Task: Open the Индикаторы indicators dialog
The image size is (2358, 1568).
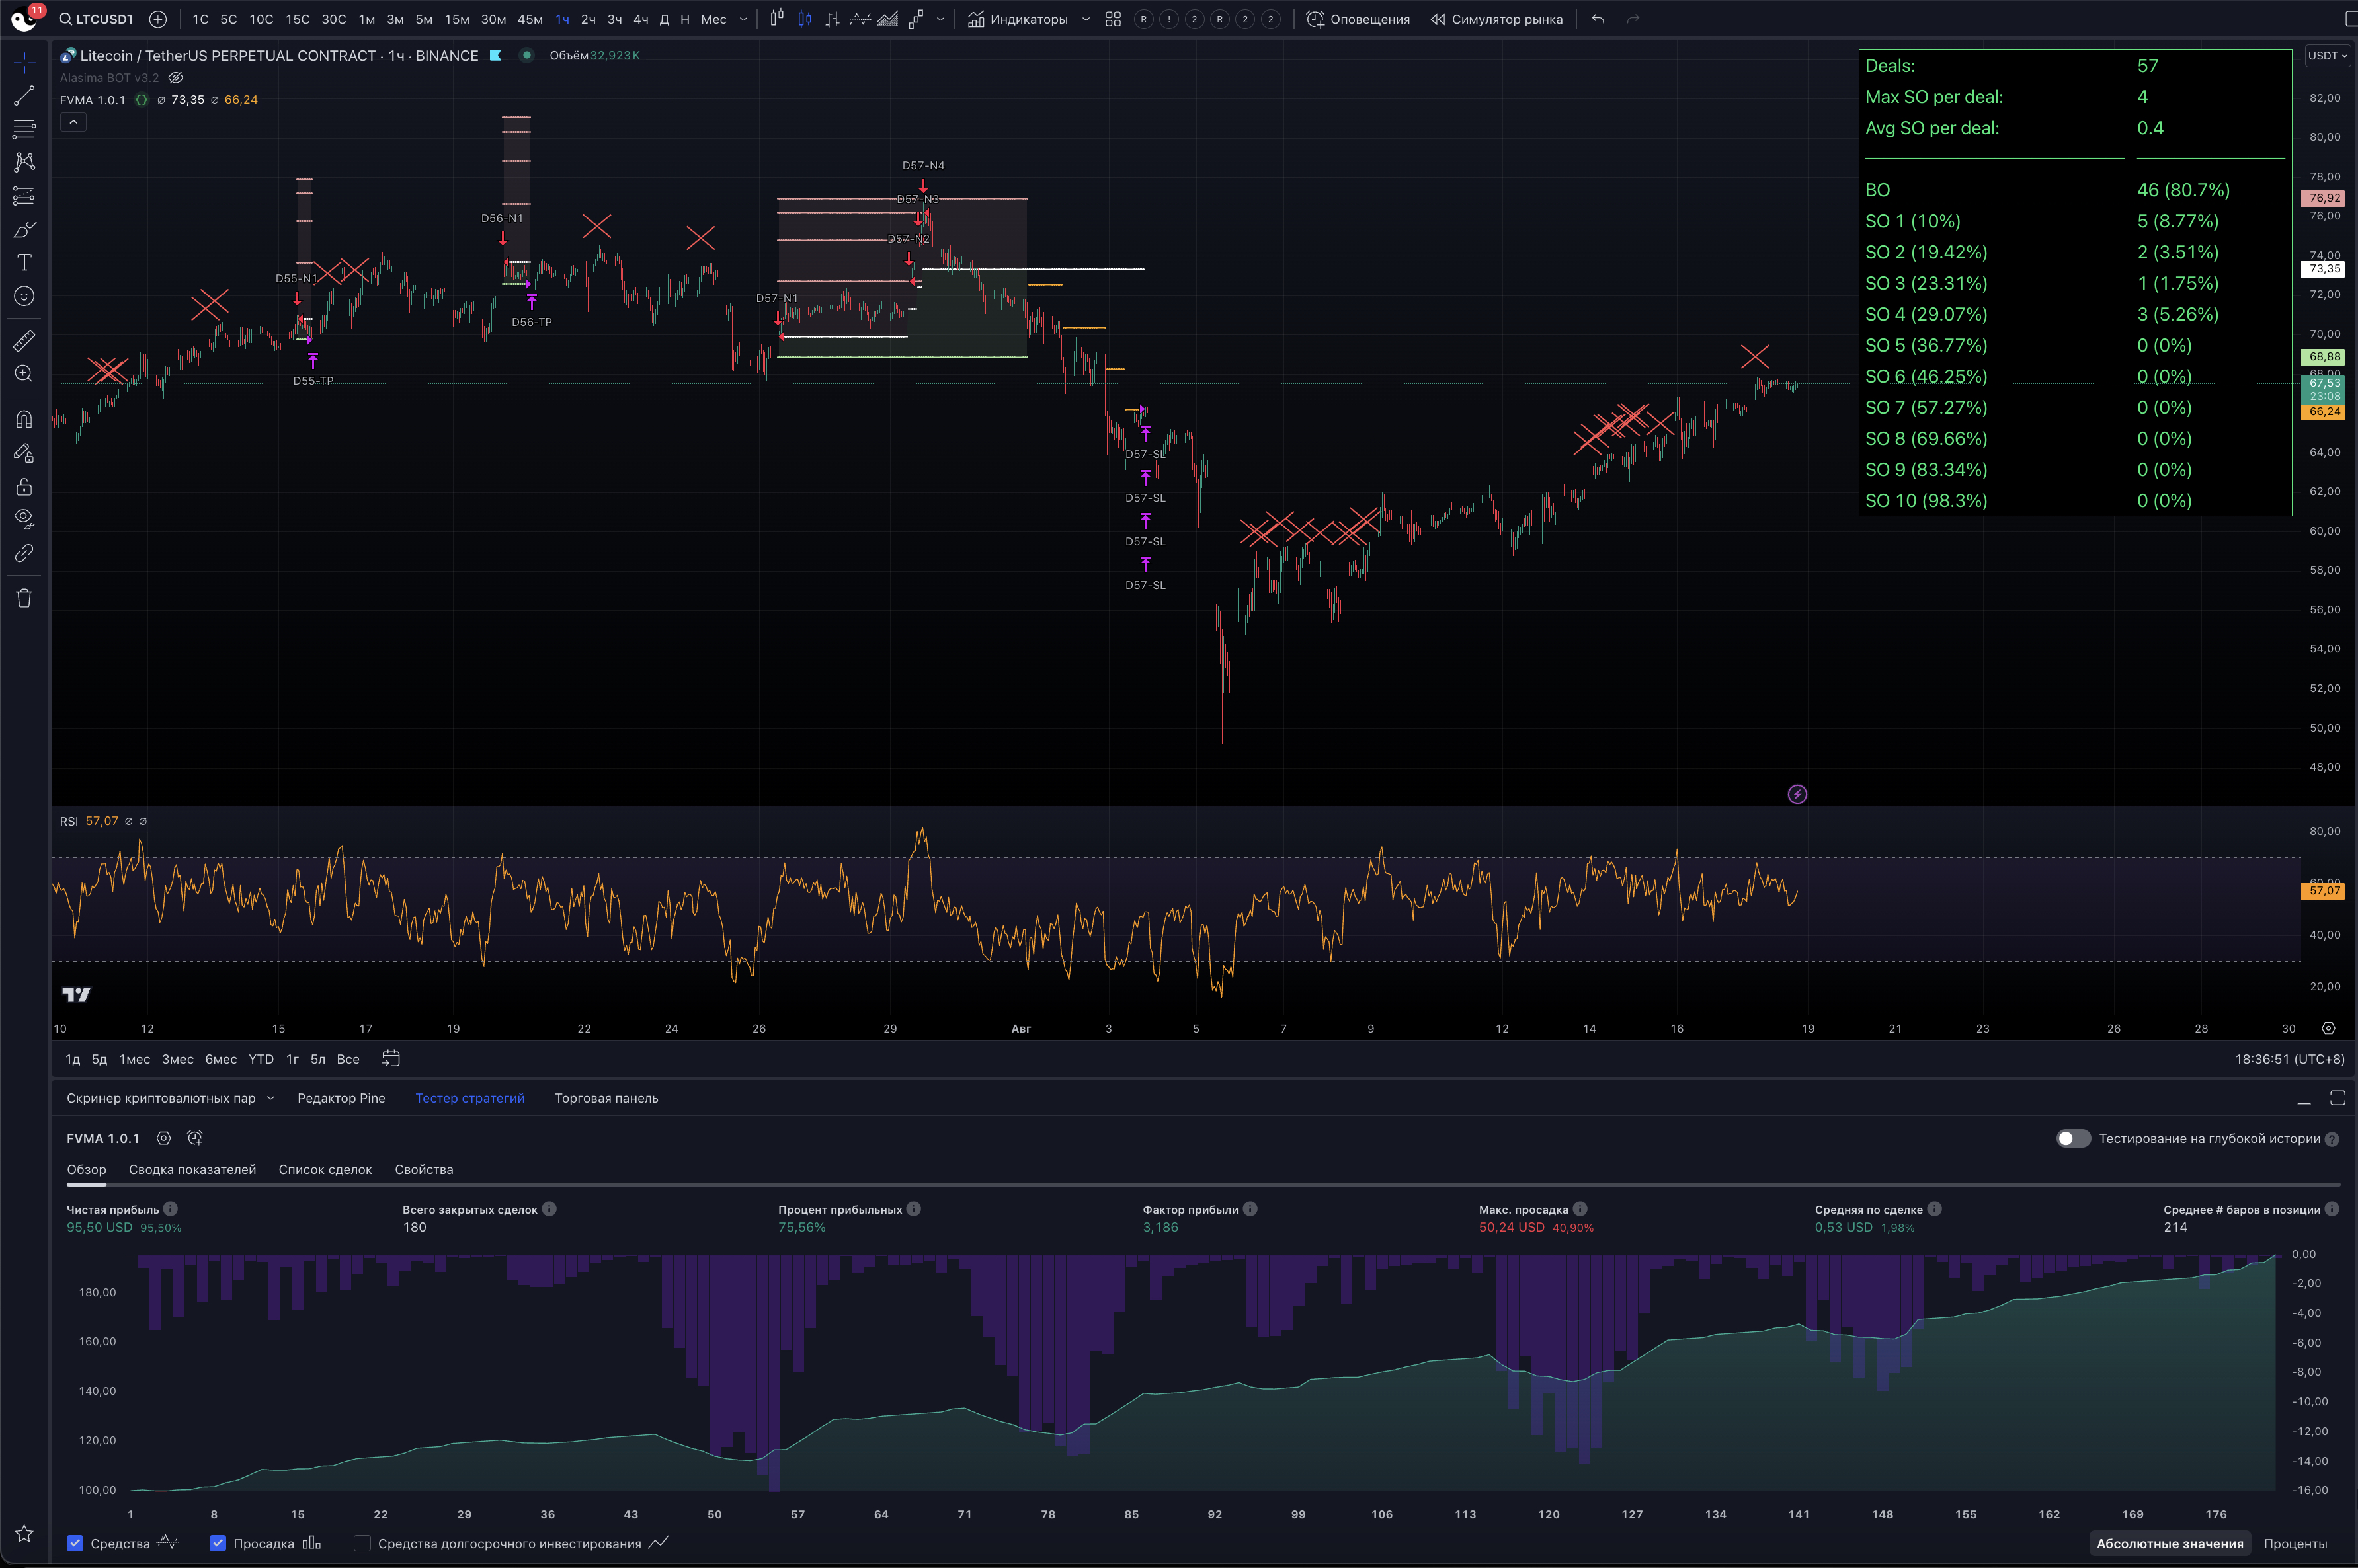Action: [1018, 19]
